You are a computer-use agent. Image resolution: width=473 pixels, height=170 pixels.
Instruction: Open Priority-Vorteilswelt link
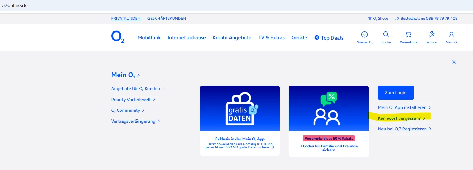[131, 99]
